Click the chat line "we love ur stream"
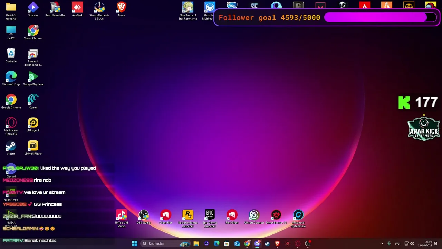442x249 pixels. (x=45, y=192)
